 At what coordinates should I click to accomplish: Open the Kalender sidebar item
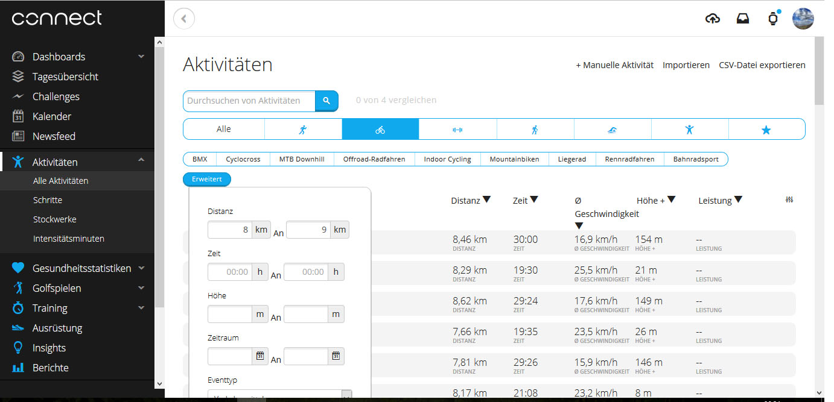click(52, 116)
